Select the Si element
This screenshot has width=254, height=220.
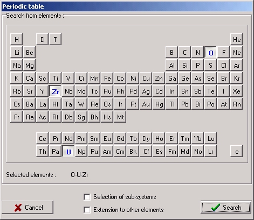point(185,66)
